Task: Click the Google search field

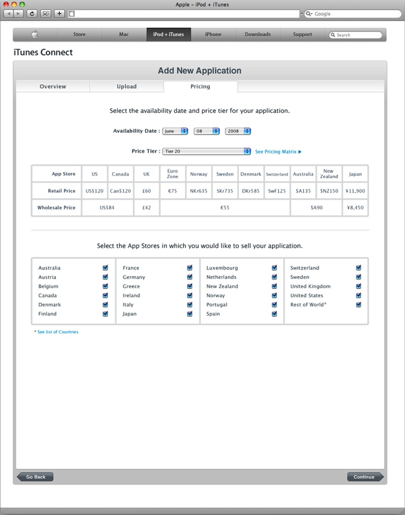Action: pyautogui.click(x=353, y=14)
